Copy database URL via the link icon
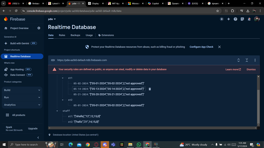This screenshot has width=264, height=148. (x=53, y=60)
